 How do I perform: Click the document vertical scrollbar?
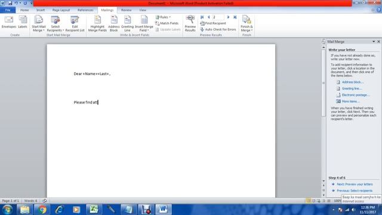point(324,83)
